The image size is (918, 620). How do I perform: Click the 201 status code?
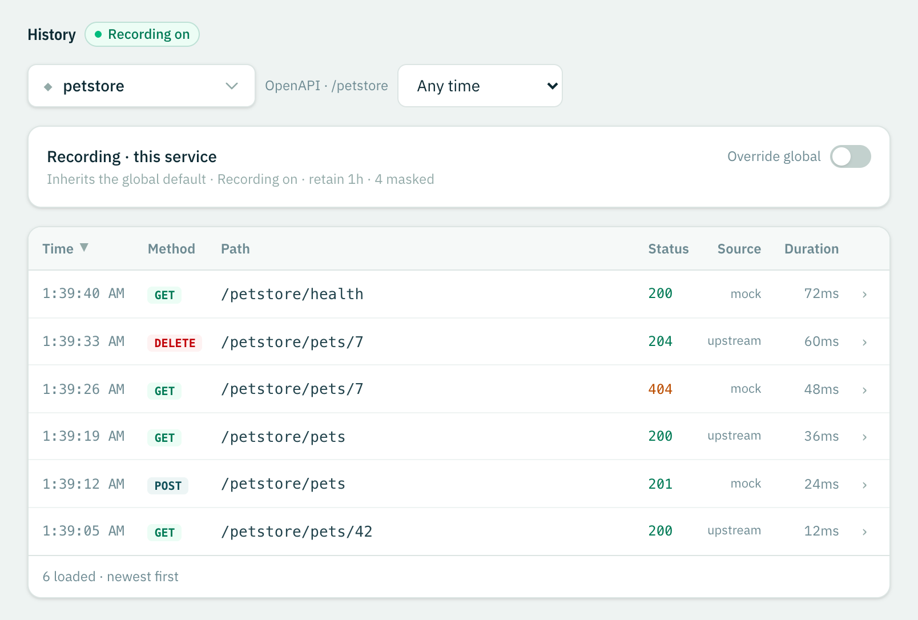tap(661, 484)
